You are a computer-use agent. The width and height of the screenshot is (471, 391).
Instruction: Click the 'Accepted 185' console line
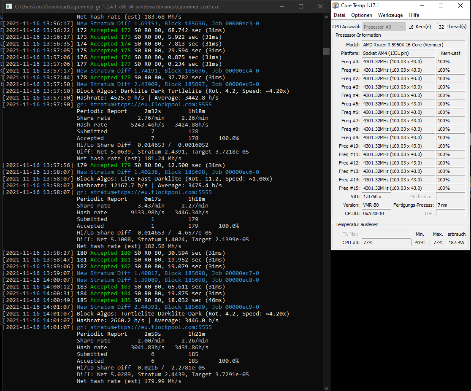coord(114,300)
